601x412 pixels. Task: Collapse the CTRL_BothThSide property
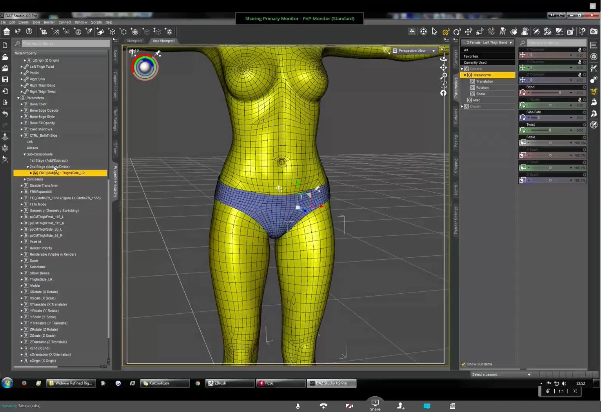pos(22,136)
